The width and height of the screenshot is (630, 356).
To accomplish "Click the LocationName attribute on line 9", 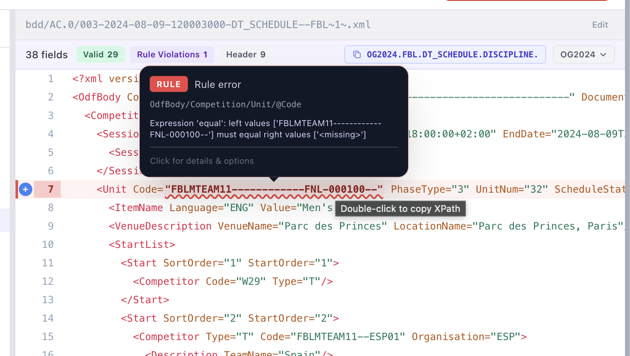I will [508, 226].
